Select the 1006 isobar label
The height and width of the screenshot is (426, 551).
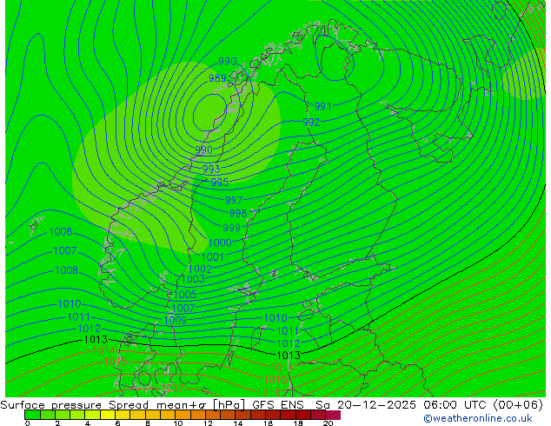(61, 231)
